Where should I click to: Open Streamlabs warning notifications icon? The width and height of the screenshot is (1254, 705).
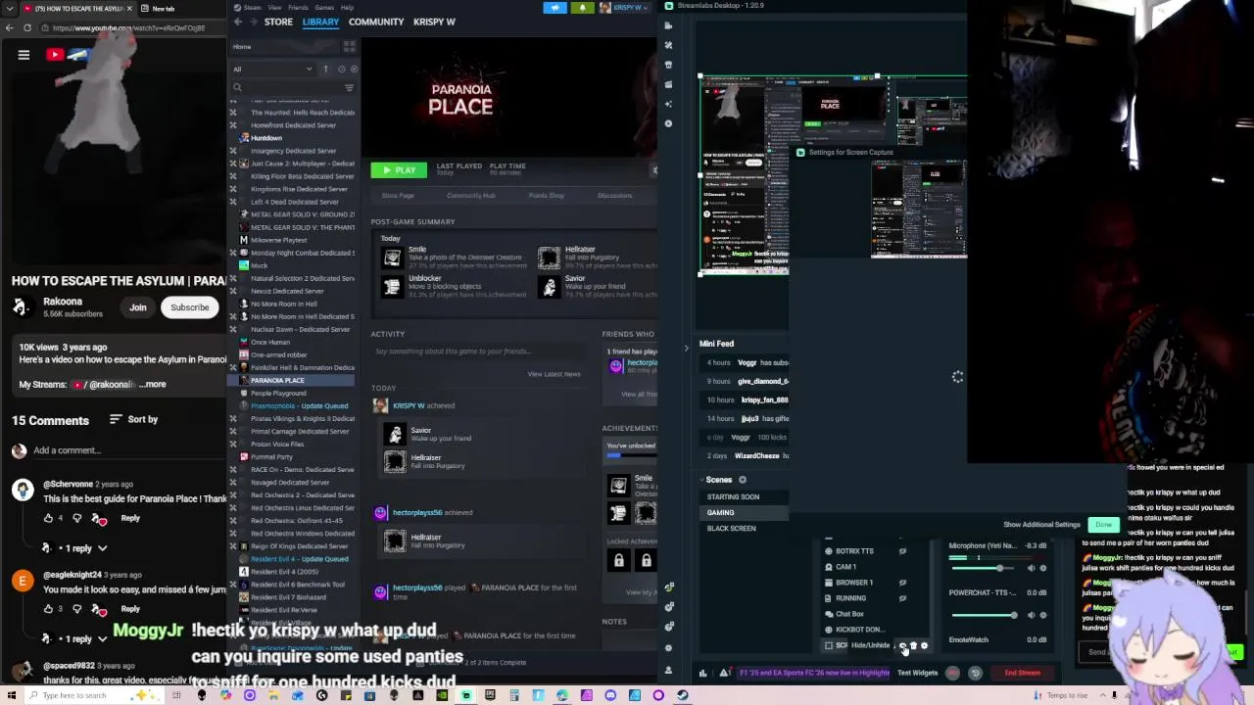[724, 673]
